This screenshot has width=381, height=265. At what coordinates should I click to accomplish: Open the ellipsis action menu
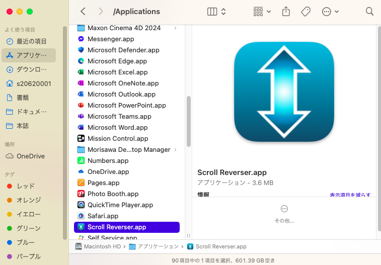(330, 12)
